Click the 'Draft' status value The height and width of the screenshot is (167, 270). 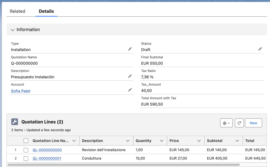[x=146, y=50]
